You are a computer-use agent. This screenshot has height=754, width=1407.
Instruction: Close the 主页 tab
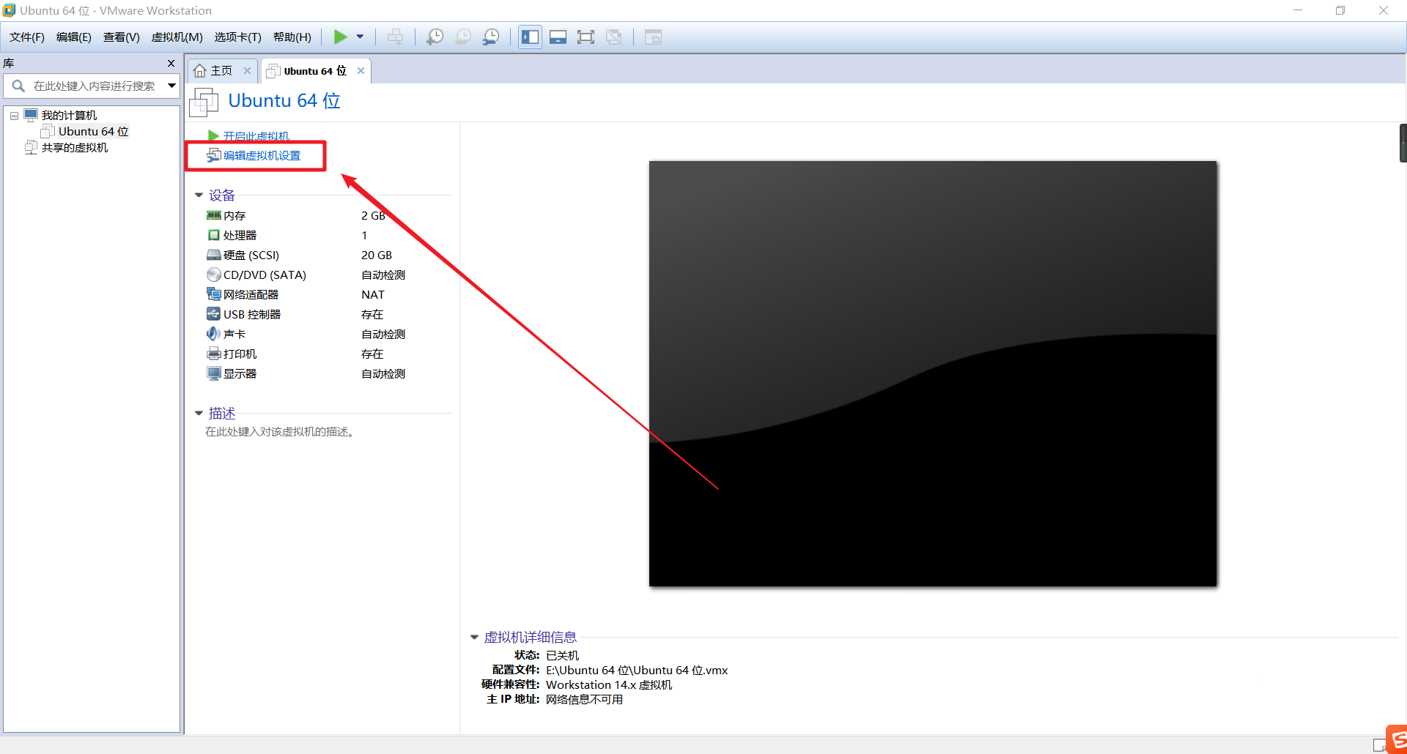[248, 71]
